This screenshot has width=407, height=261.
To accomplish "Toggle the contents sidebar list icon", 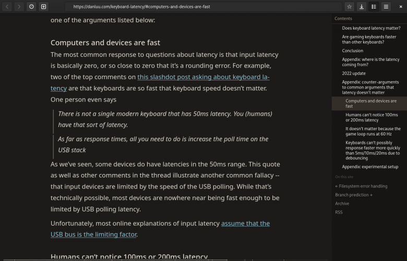I will click(374, 7).
